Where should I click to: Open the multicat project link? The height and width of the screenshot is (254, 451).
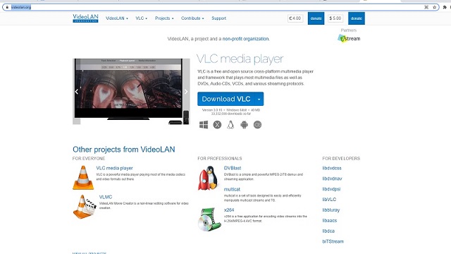(232, 189)
